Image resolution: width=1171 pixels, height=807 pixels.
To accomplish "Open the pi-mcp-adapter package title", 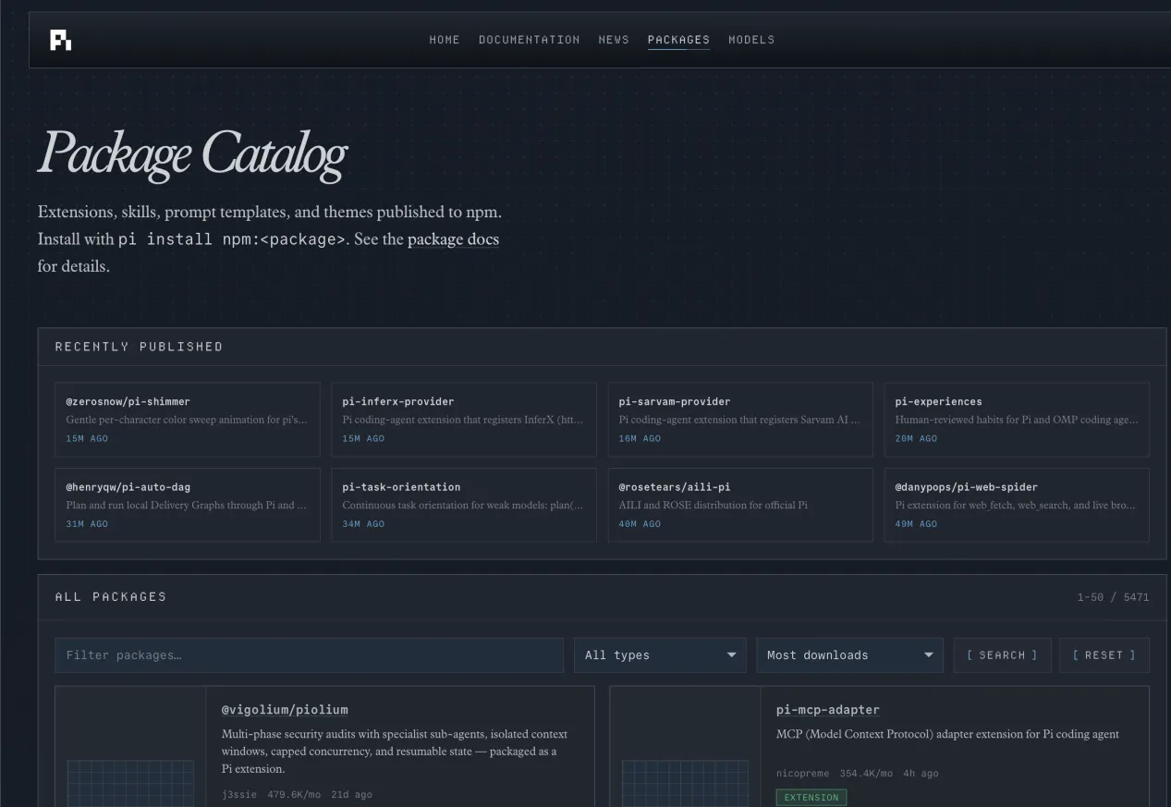I will click(828, 710).
